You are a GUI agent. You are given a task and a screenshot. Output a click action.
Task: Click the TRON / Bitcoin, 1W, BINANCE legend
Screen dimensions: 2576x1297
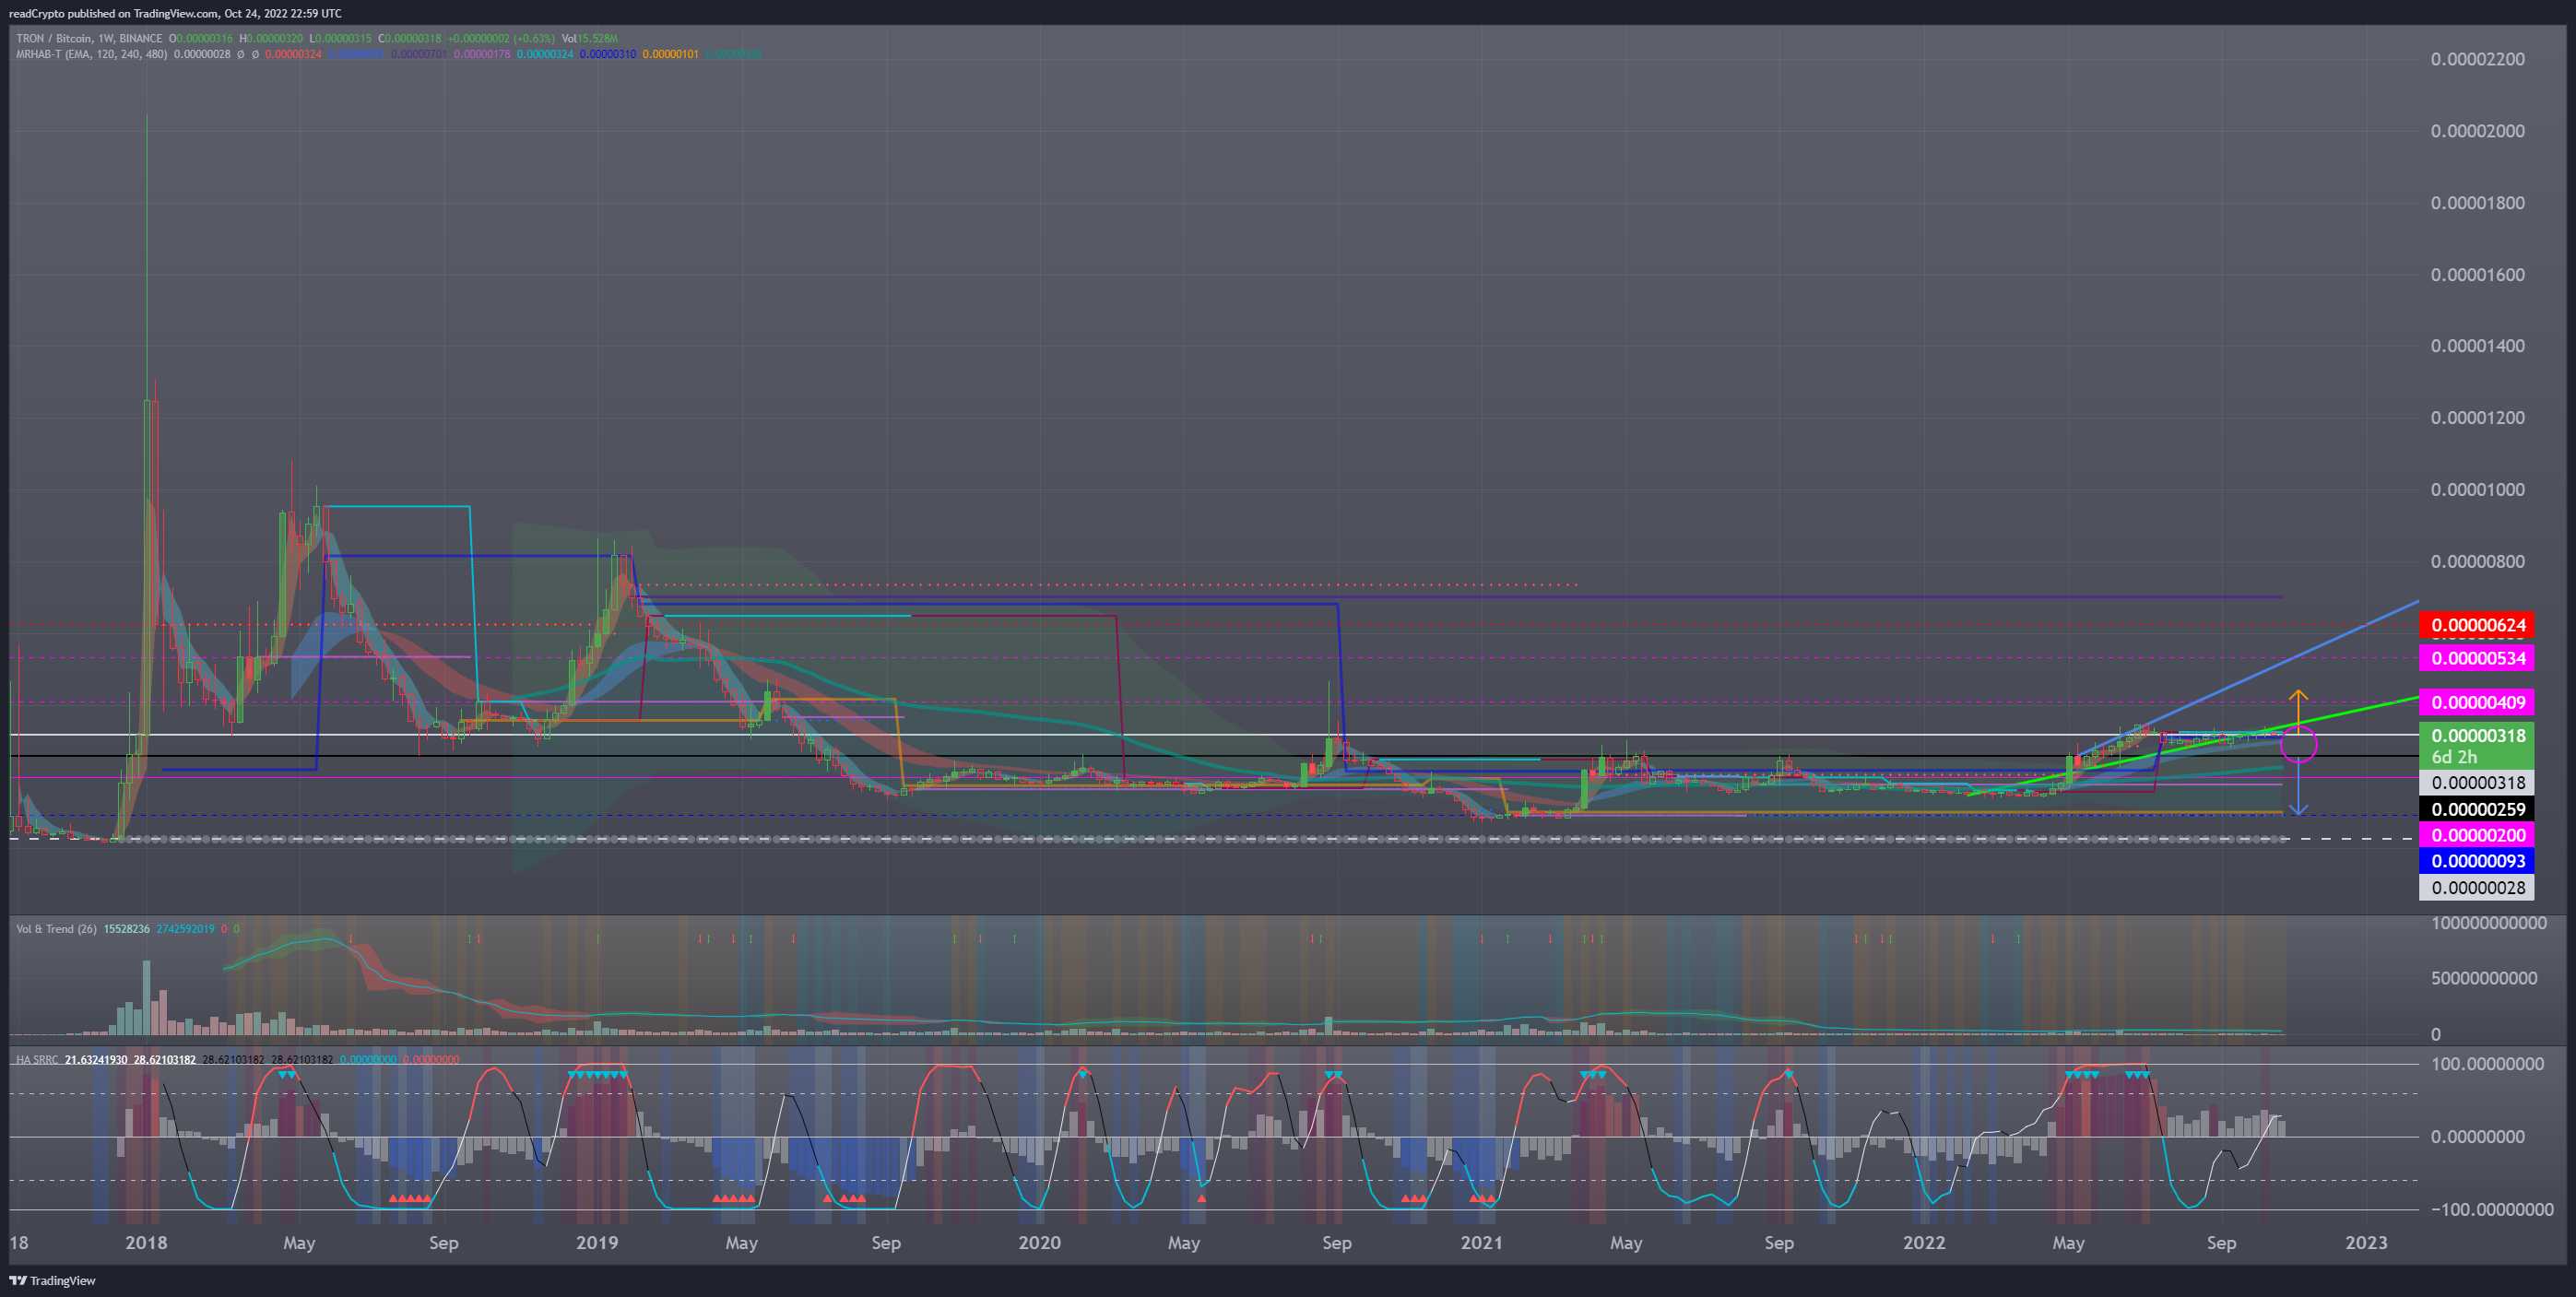89,38
